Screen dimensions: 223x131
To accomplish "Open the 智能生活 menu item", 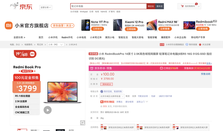I will pyautogui.click(x=123, y=37).
